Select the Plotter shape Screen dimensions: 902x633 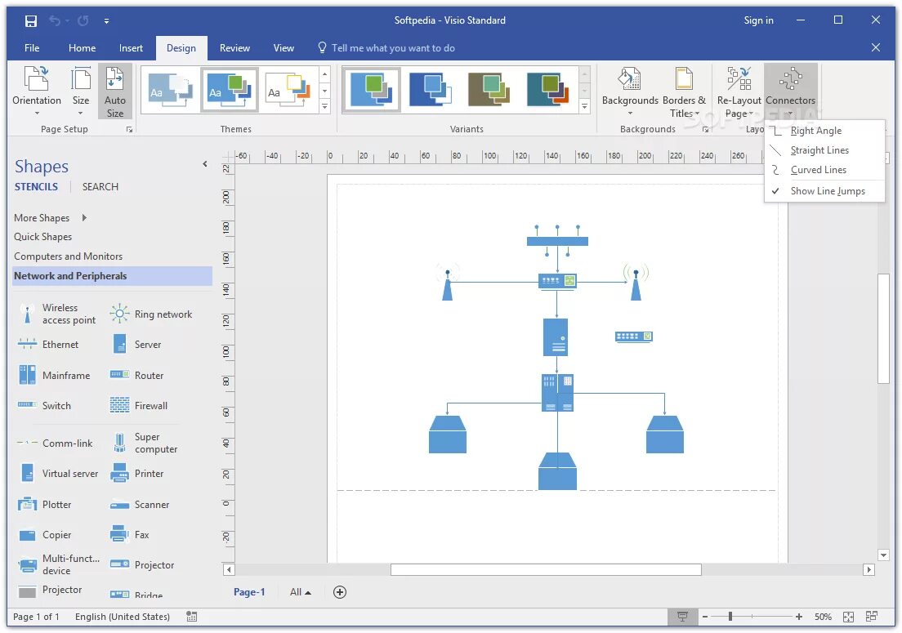pyautogui.click(x=44, y=504)
